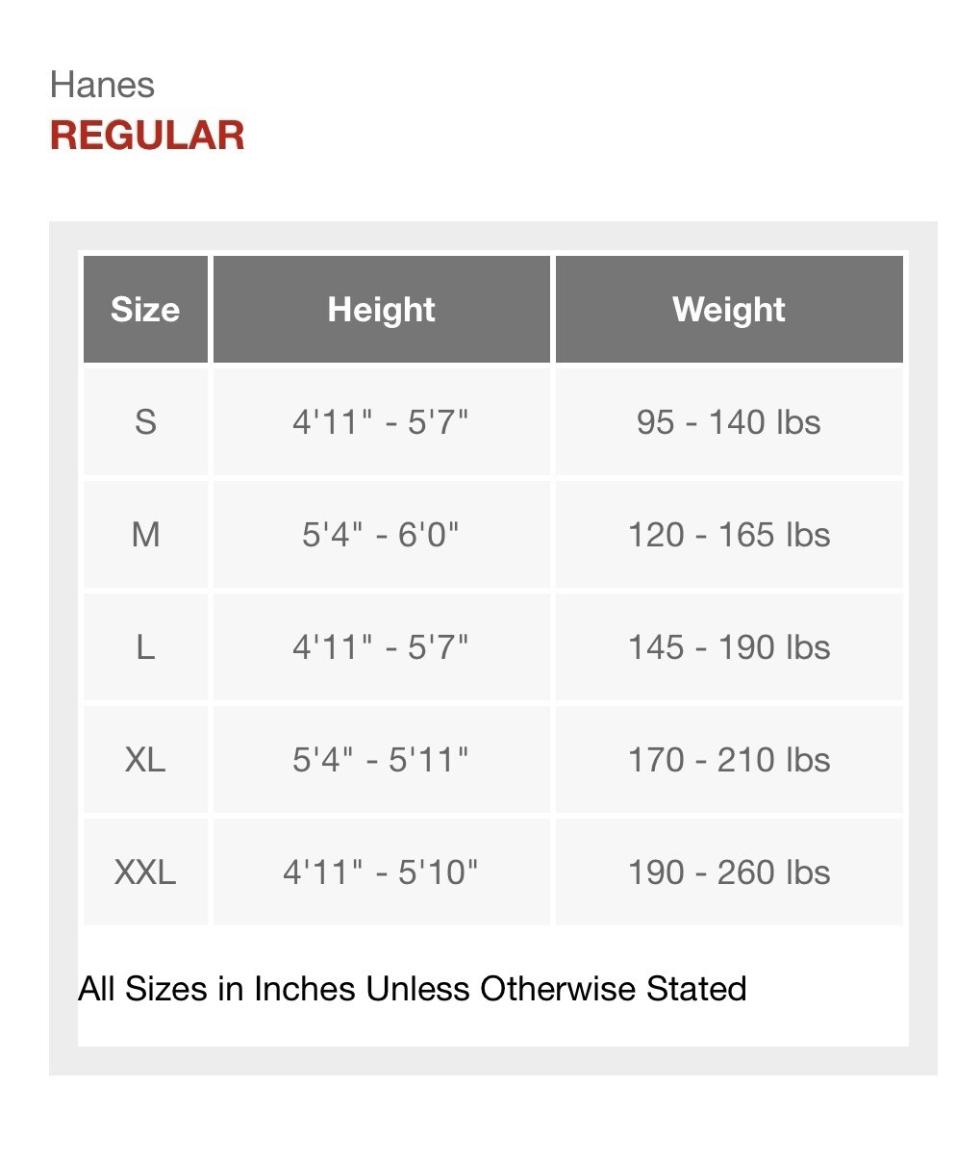This screenshot has height=1162, width=956.
Task: Select the XL size cell
Action: pos(145,759)
